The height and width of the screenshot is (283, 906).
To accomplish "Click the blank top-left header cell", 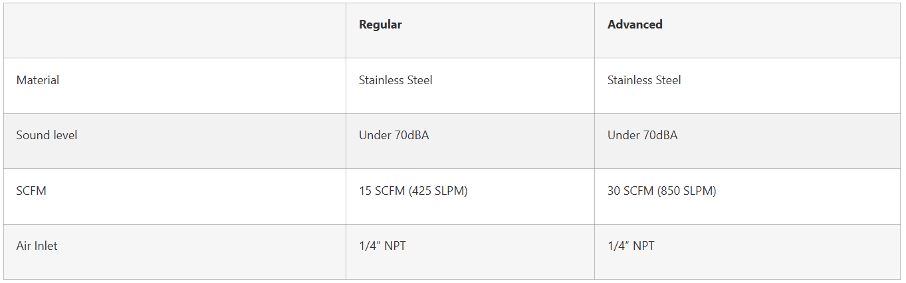I will tap(174, 30).
